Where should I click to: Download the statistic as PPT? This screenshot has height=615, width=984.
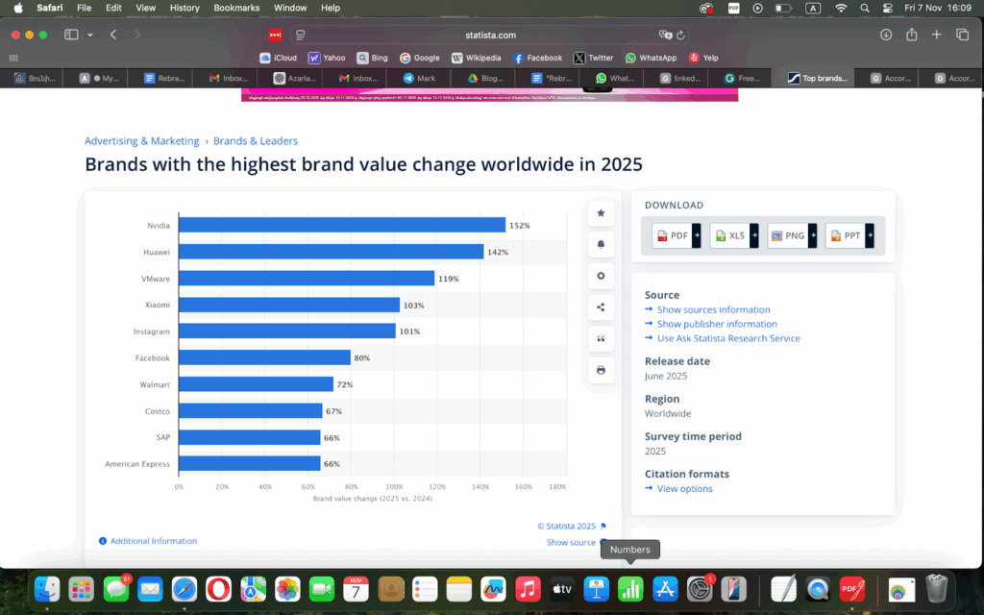click(846, 234)
